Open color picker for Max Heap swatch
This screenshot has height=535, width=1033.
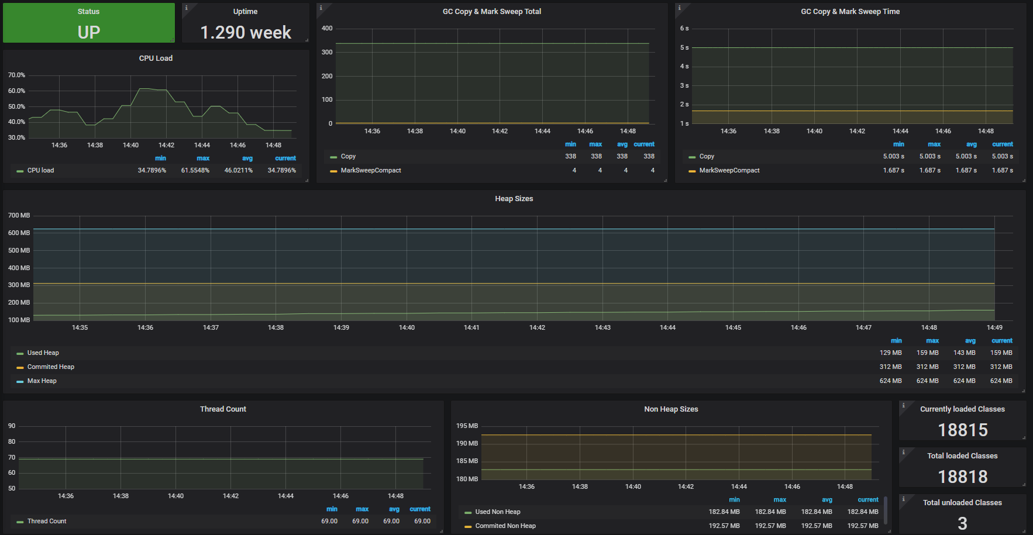[20, 382]
